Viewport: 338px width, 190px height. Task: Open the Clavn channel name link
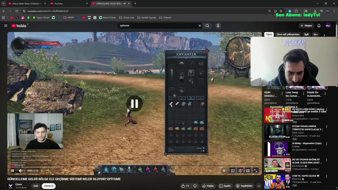pyautogui.click(x=19, y=184)
